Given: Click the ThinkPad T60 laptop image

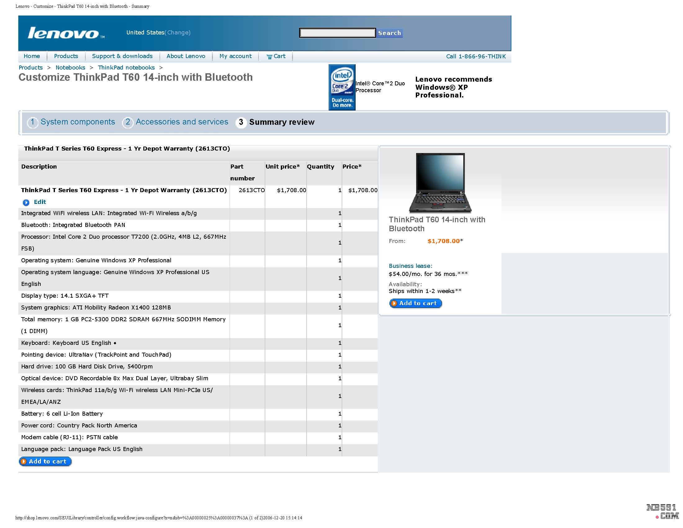Looking at the screenshot, I should pyautogui.click(x=440, y=183).
